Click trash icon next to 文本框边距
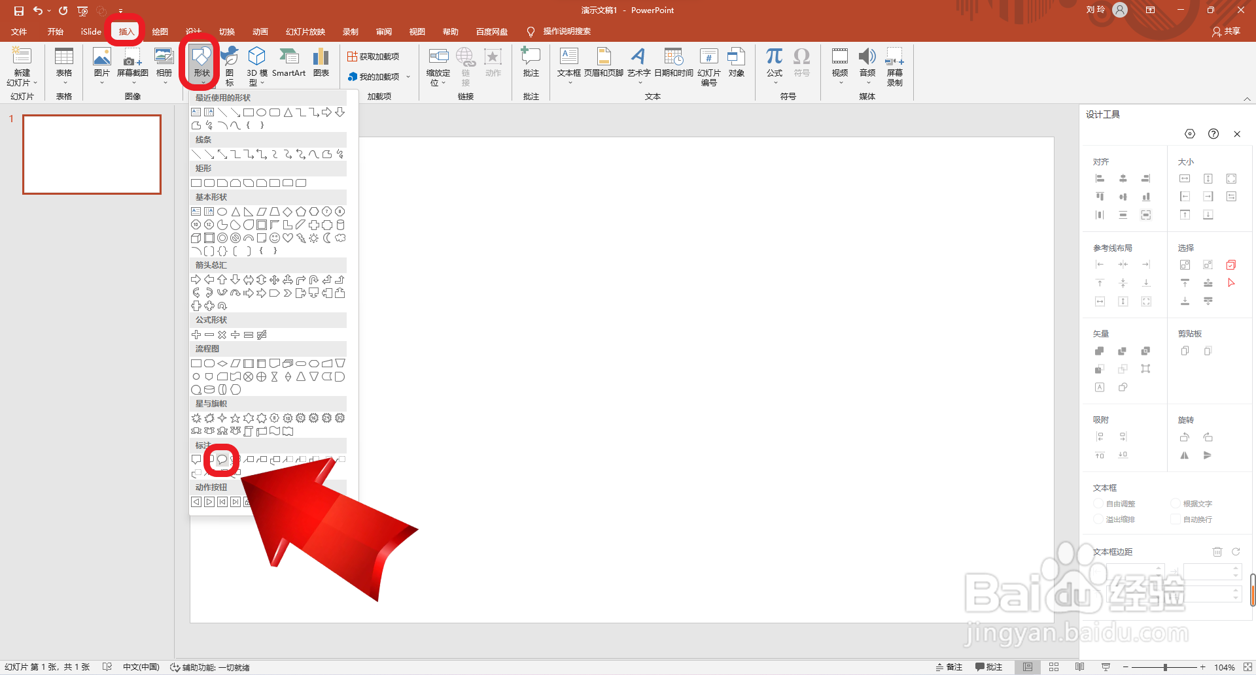1256x675 pixels. 1217,552
